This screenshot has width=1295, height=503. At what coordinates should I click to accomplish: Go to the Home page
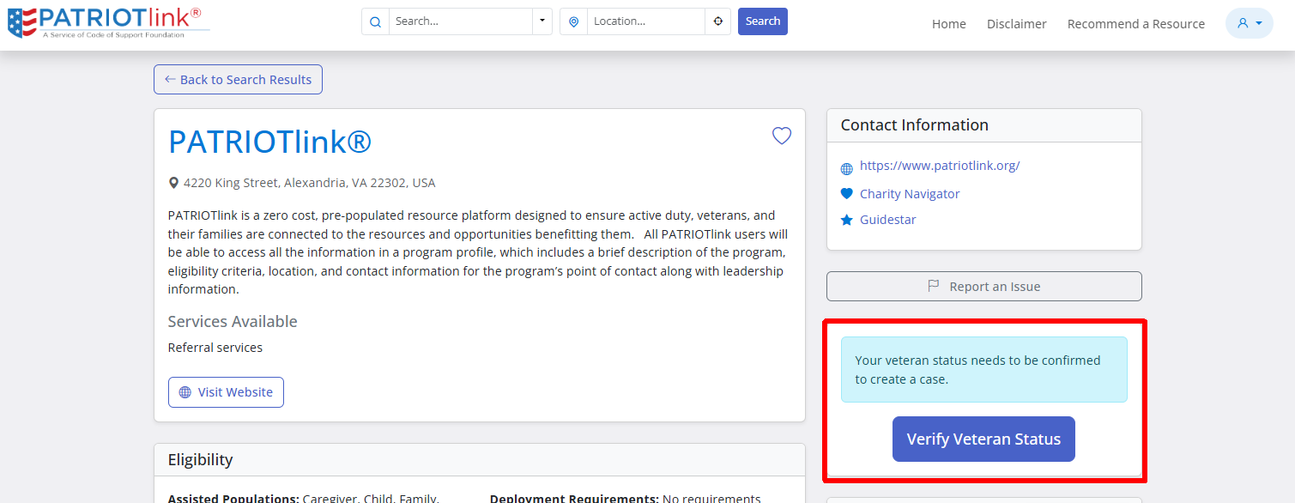[x=949, y=24]
